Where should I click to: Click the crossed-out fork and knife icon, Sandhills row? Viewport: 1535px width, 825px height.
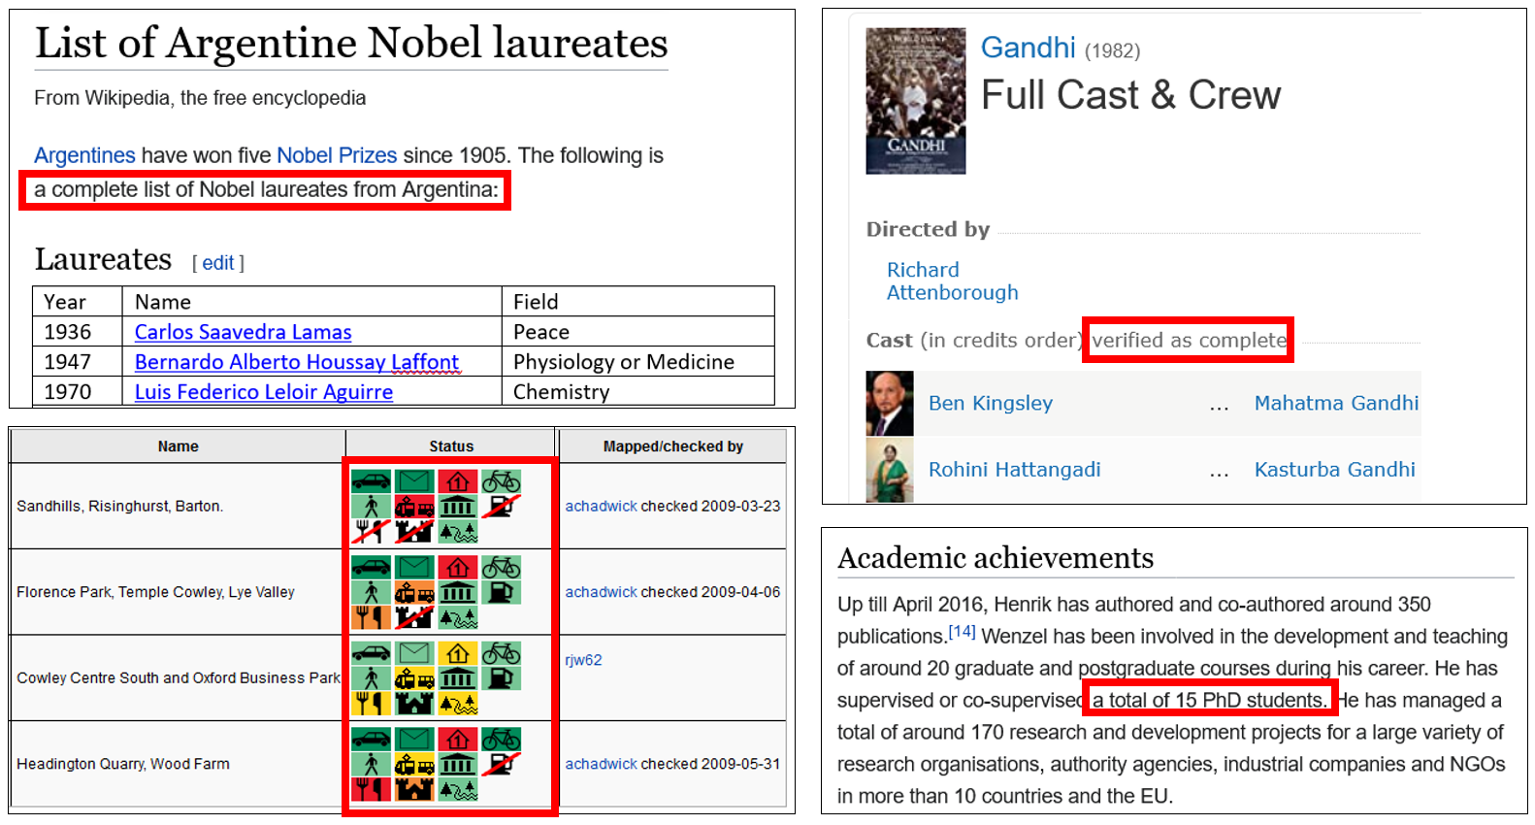click(372, 532)
